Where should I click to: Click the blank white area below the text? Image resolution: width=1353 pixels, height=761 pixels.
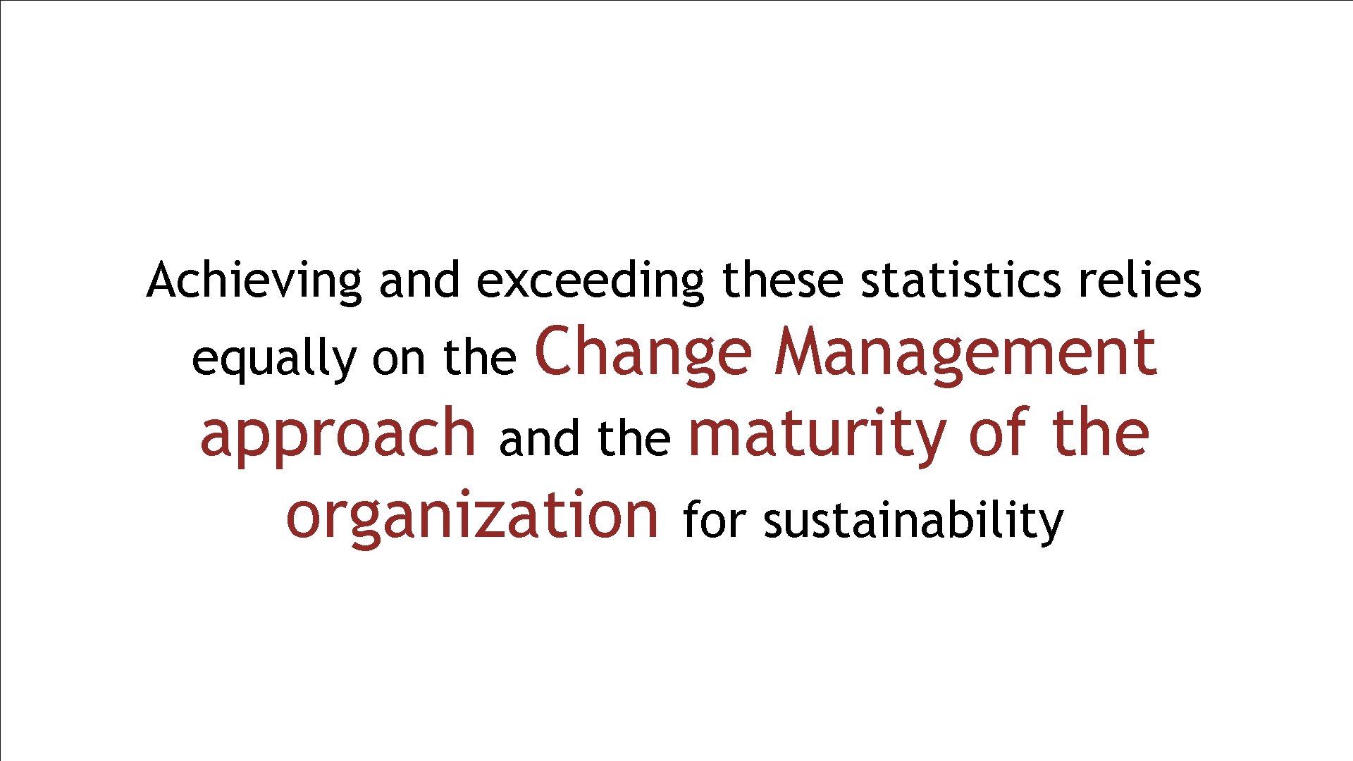click(x=676, y=655)
